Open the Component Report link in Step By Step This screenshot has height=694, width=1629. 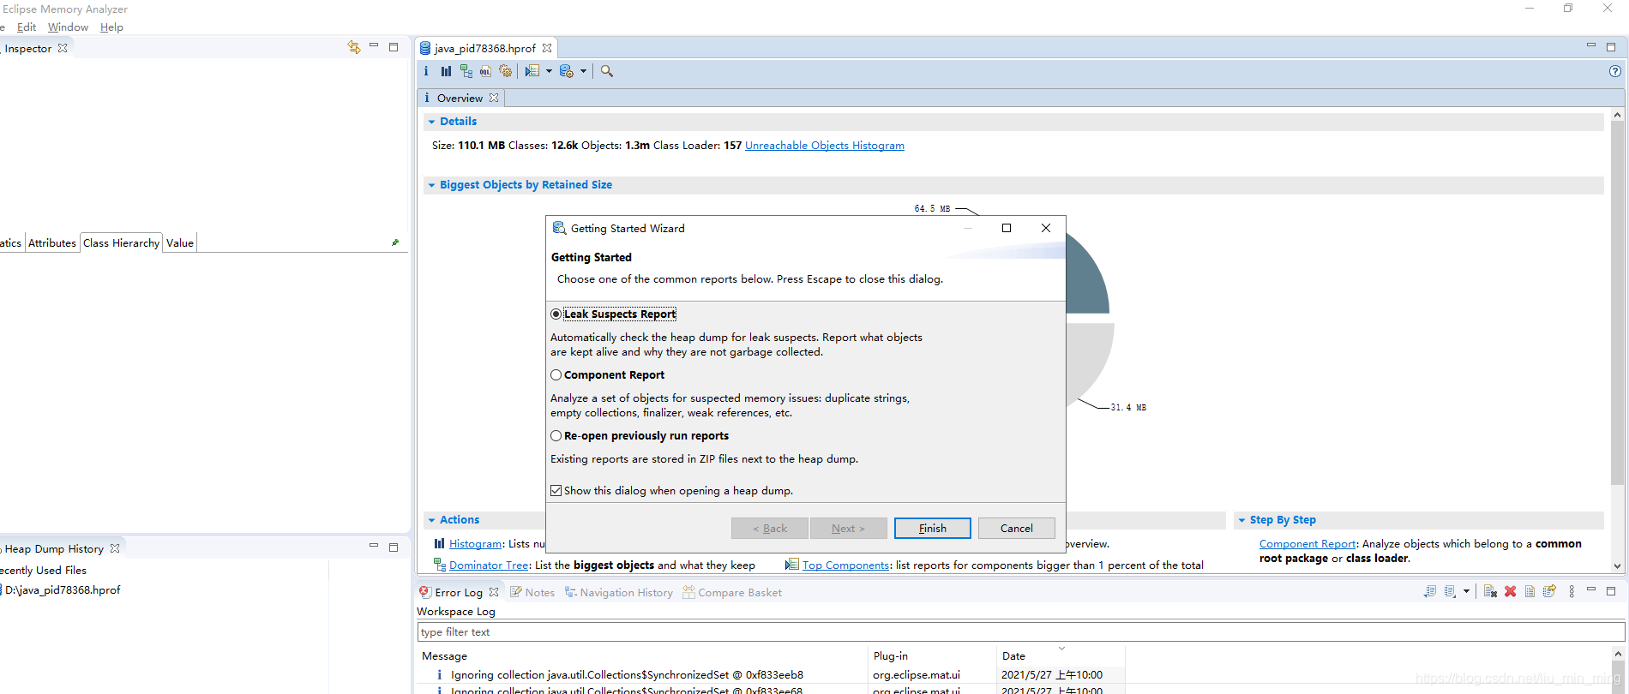coord(1307,543)
